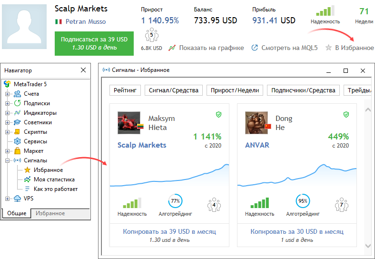The height and width of the screenshot is (259, 375).
Task: Click the green shield on Dong He card
Action: pyautogui.click(x=346, y=115)
